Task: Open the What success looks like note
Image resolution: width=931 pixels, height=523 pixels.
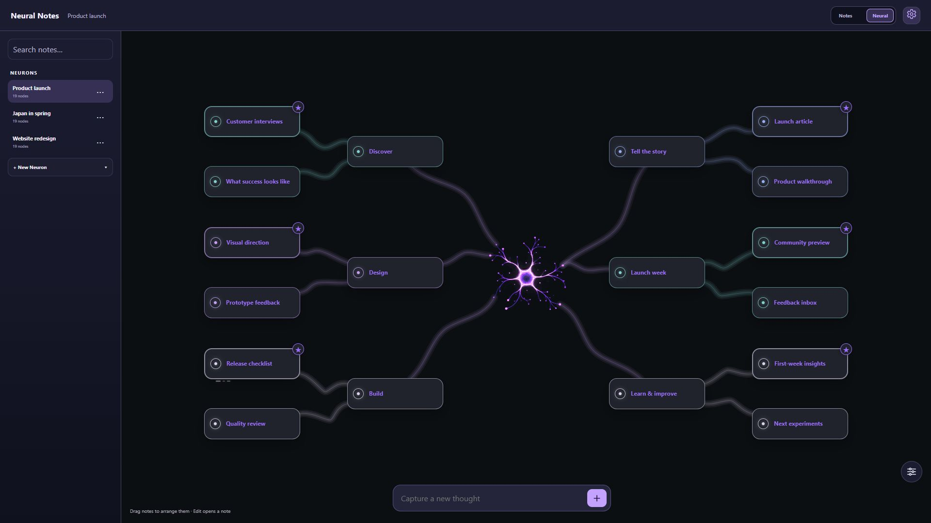Action: [x=252, y=182]
